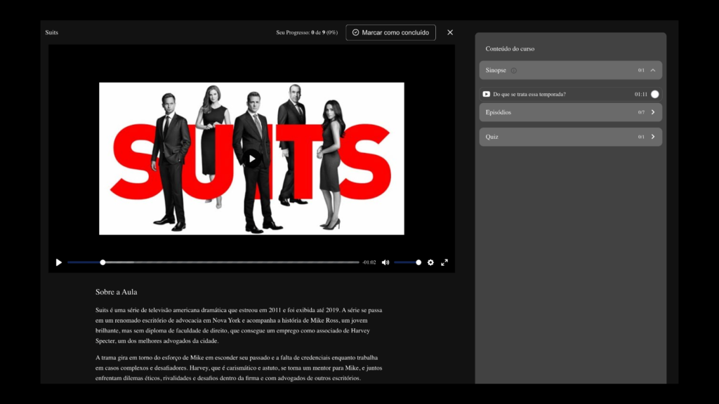Adjust the volume level bar
Viewport: 719px width, 404px height.
click(x=406, y=262)
